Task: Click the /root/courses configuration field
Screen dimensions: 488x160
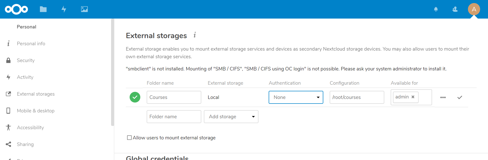Action: coord(357,97)
